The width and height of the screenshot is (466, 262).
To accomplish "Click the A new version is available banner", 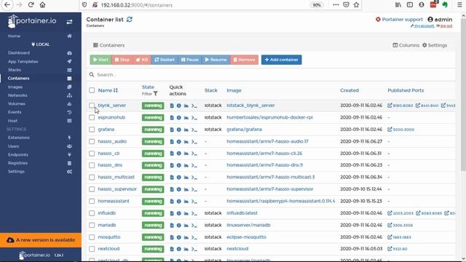I will (41, 240).
